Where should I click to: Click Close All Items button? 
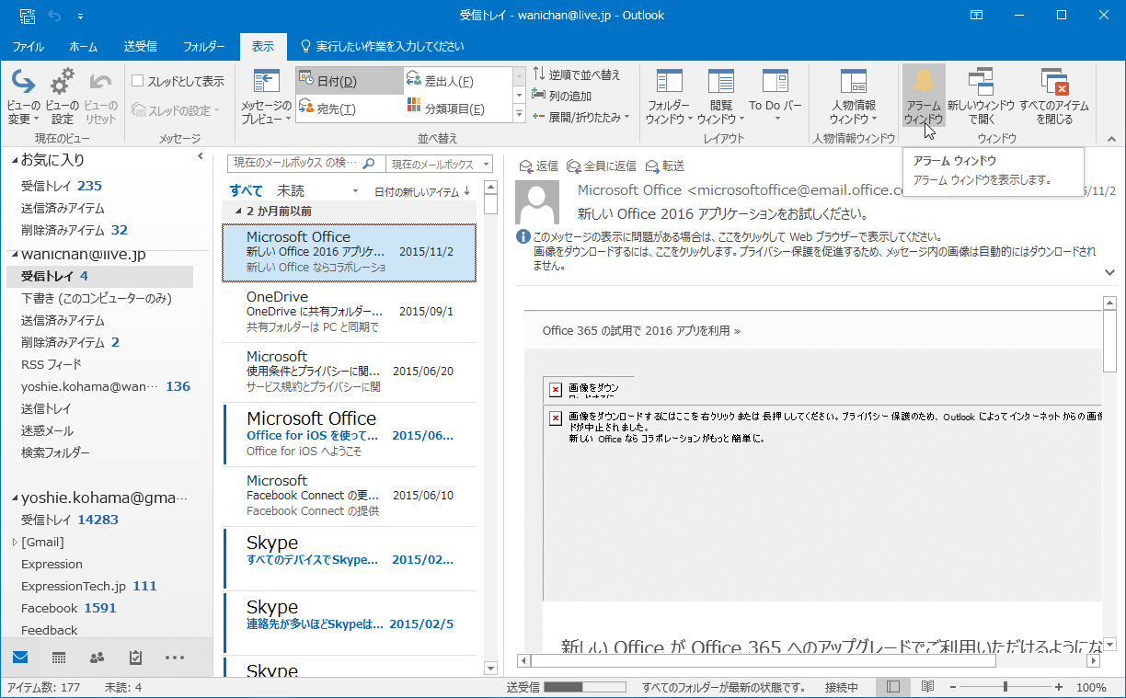click(1053, 97)
